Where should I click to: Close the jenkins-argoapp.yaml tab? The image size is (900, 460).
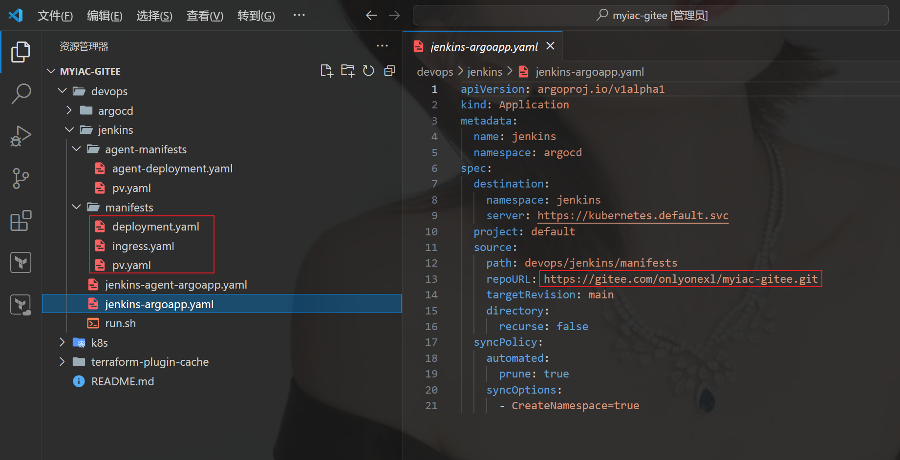coord(550,46)
